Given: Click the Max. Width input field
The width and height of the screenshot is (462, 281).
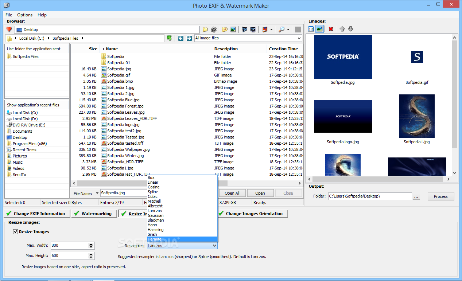Looking at the screenshot, I should [x=69, y=246].
